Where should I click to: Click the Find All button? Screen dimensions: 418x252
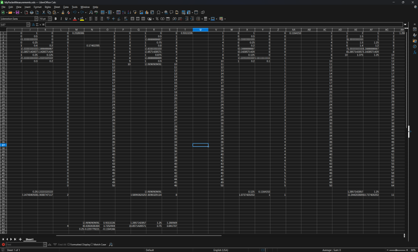pyautogui.click(x=62, y=245)
